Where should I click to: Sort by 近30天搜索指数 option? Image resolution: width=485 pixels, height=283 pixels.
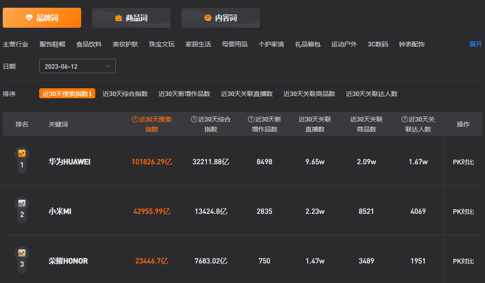67,94
